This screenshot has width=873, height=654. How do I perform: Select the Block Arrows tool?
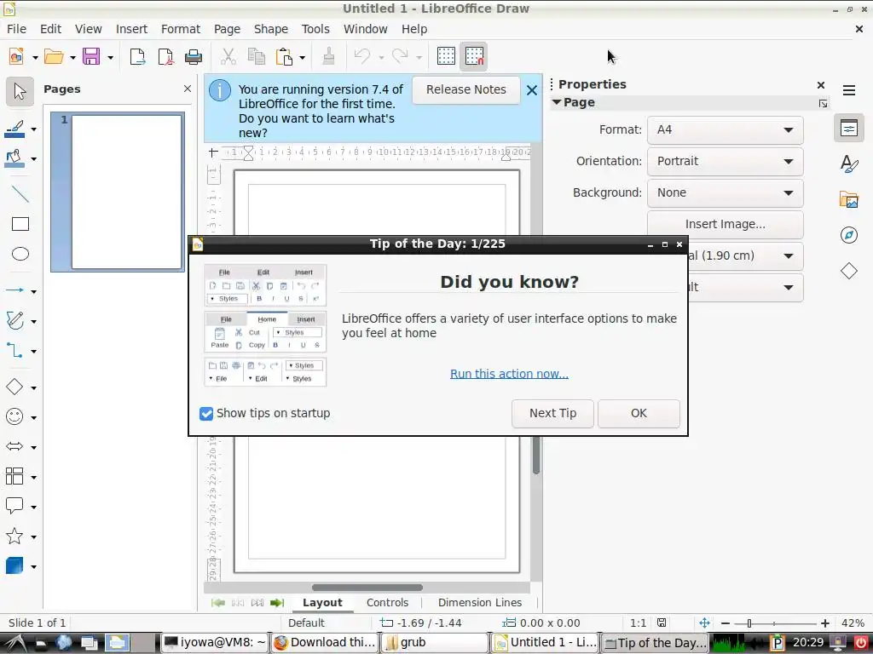(15, 446)
